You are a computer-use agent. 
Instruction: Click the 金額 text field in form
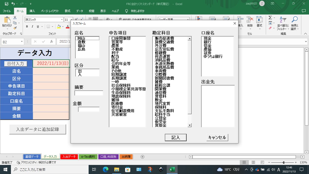point(89,109)
